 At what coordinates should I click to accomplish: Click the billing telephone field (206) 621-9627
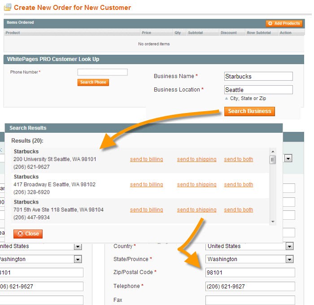(x=41, y=286)
